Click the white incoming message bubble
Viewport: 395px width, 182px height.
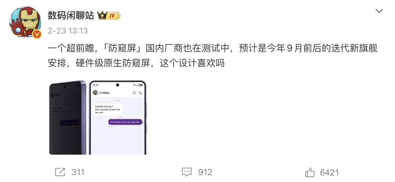pos(108,109)
